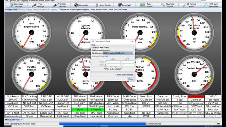Click the Idle VE indicator

tap(146, 103)
